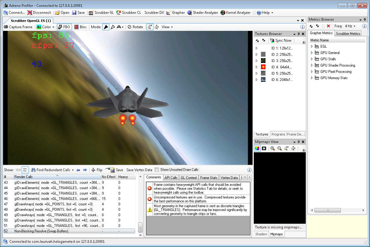
Task: Click the main toolbar Save button
Action: [x=78, y=13]
